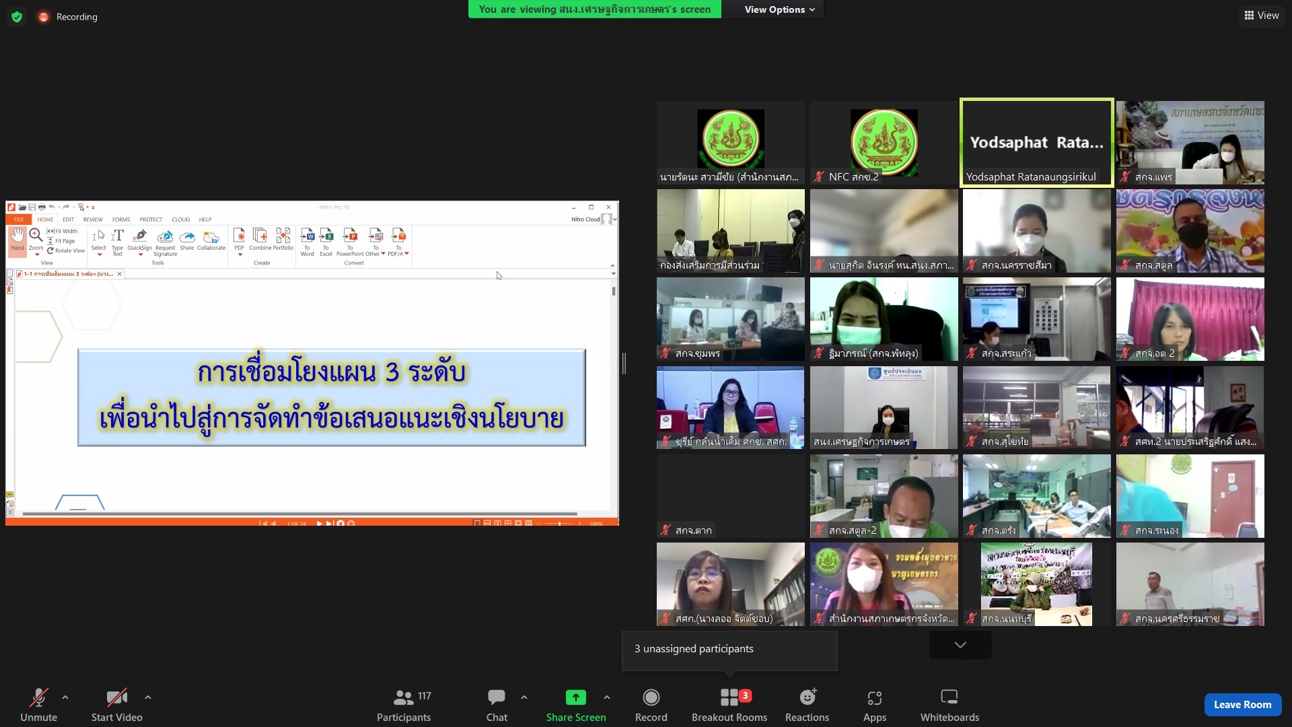Expand audio options arrow beside Unmute

click(65, 697)
